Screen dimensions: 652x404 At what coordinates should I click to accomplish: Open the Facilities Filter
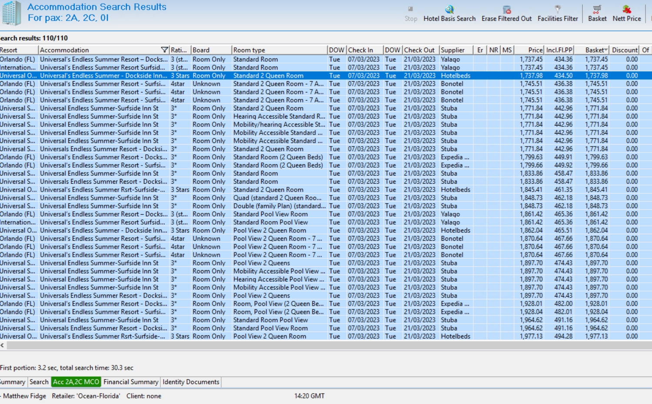[558, 13]
